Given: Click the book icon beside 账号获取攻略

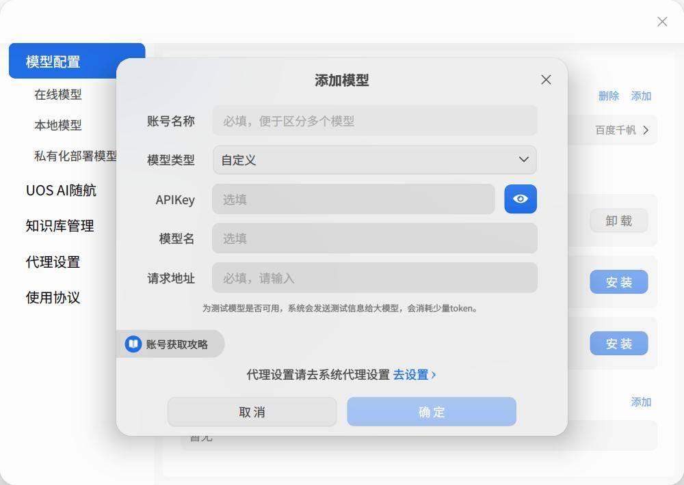Looking at the screenshot, I should click(x=133, y=344).
